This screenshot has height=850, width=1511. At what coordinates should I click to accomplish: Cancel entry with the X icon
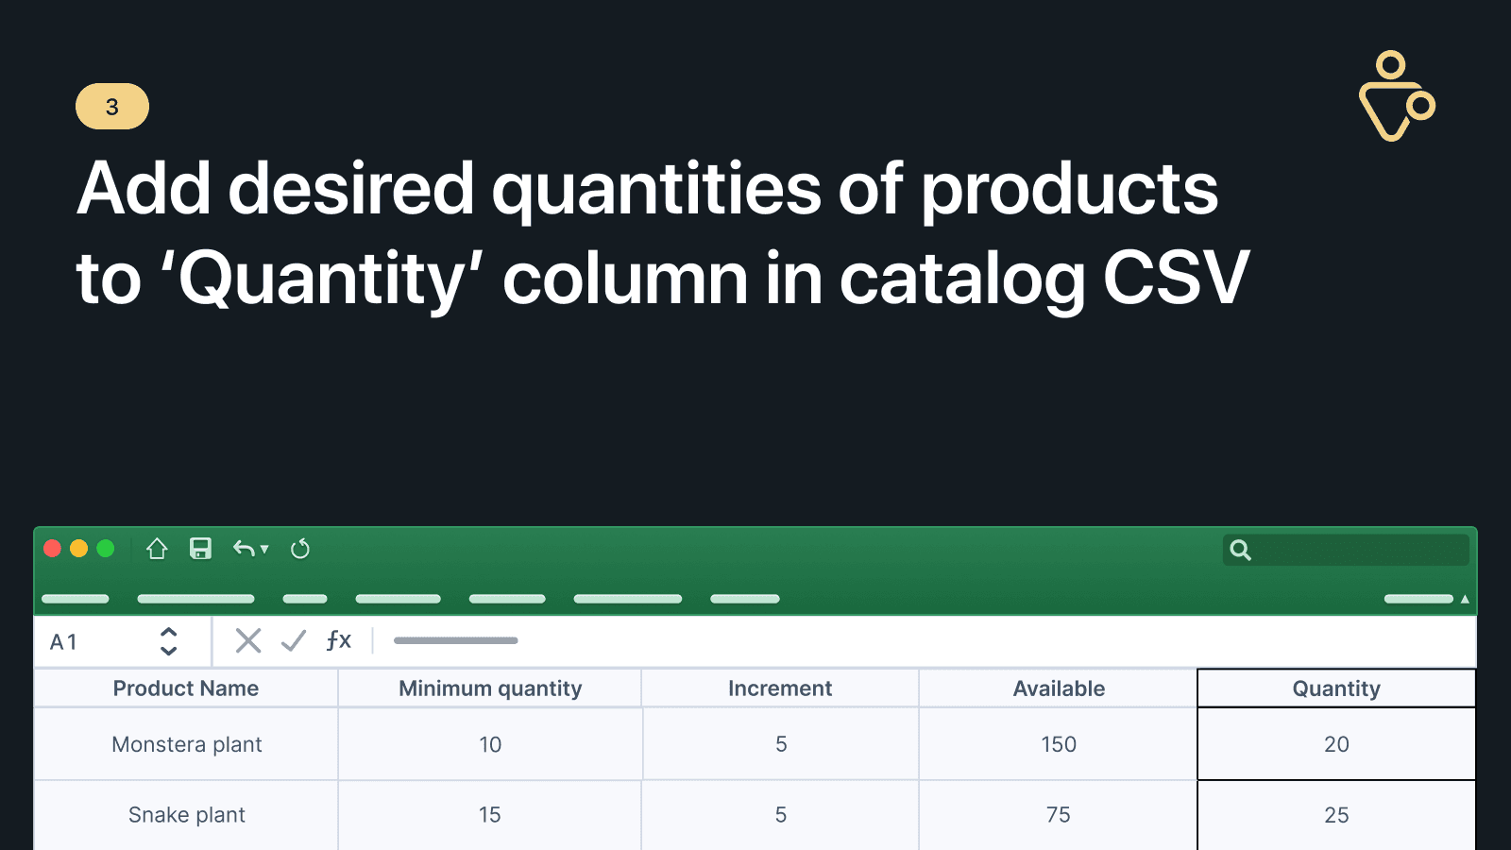coord(248,641)
